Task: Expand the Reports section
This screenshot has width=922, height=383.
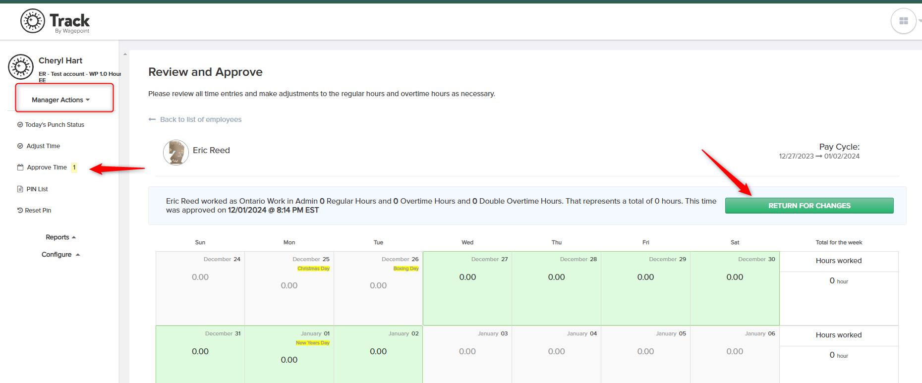Action: coord(60,237)
